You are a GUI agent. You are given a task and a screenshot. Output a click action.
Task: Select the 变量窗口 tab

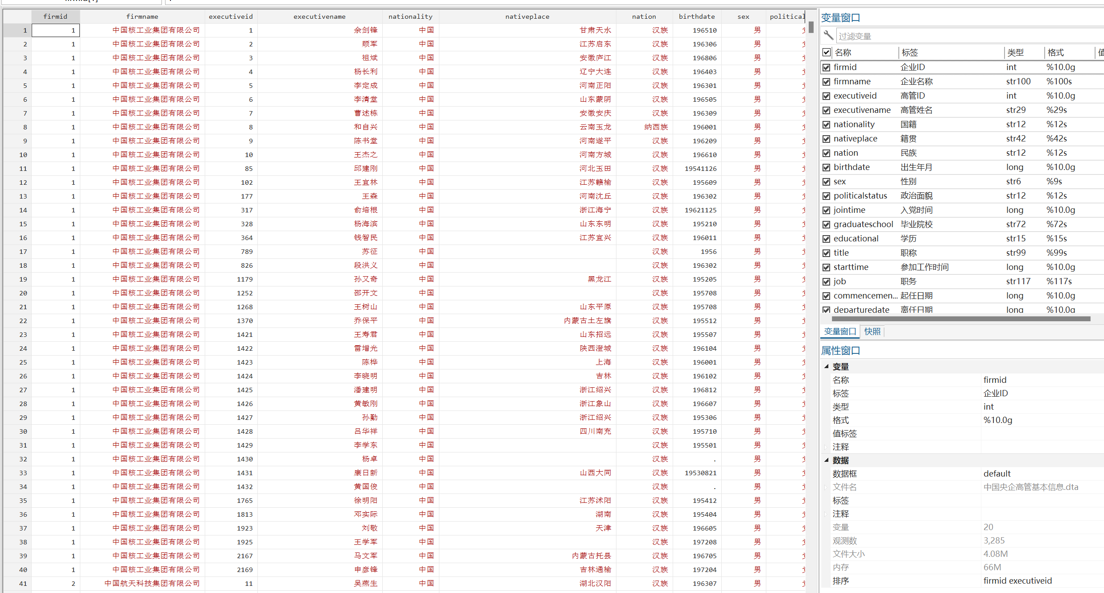tap(839, 332)
